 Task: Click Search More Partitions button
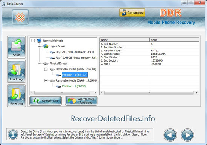click(x=81, y=101)
